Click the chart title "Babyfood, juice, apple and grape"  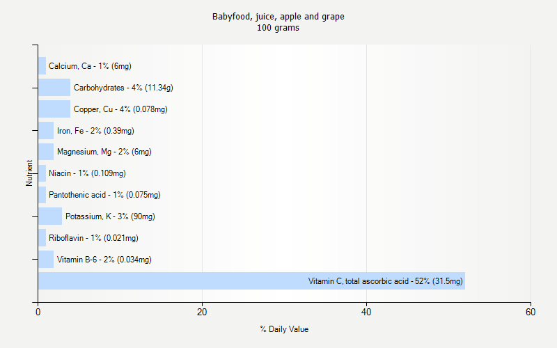coord(278,17)
